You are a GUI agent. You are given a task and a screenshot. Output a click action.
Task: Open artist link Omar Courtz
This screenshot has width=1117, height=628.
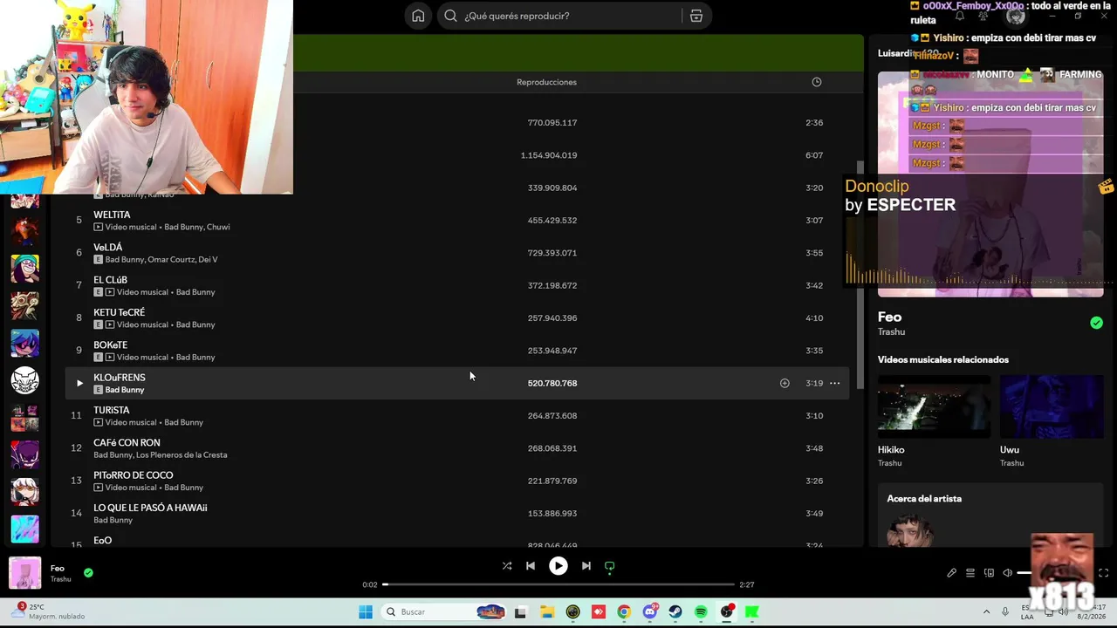[171, 259]
